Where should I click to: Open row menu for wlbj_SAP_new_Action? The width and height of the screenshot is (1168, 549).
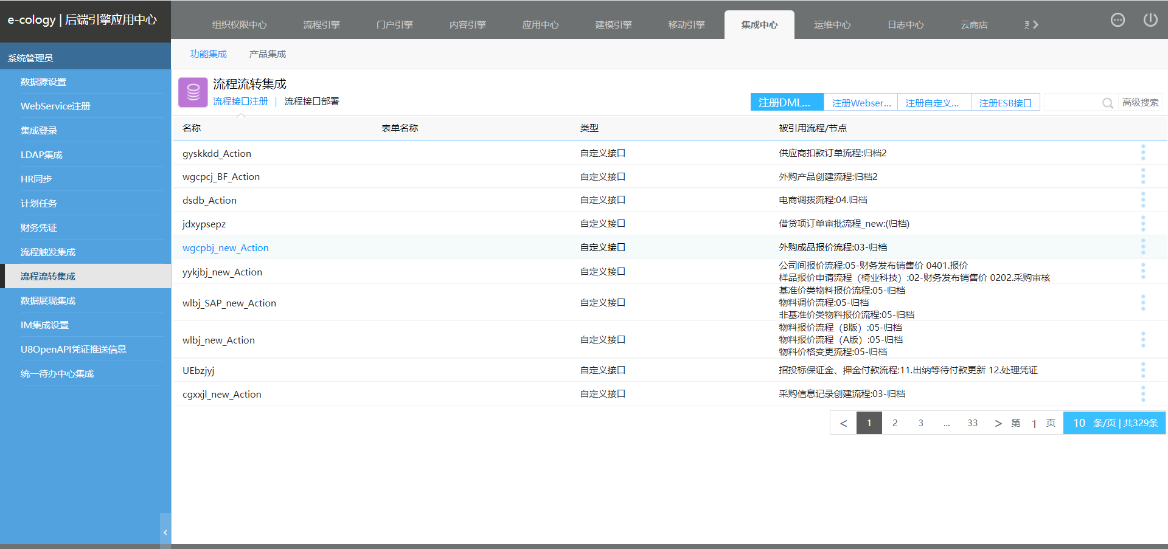[1143, 303]
